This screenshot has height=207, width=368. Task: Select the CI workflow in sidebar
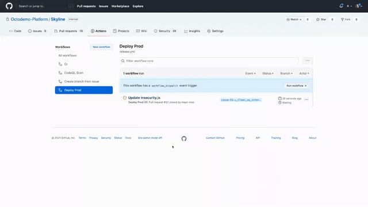click(x=84, y=64)
